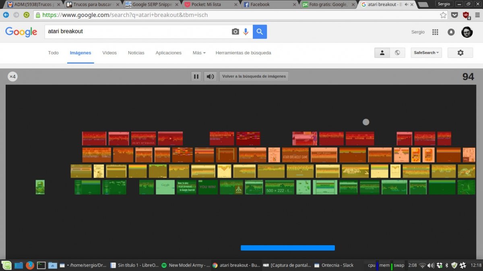Click the green Google logo brick thumbnail
Screen dimensions: 483x271
tap(165, 187)
